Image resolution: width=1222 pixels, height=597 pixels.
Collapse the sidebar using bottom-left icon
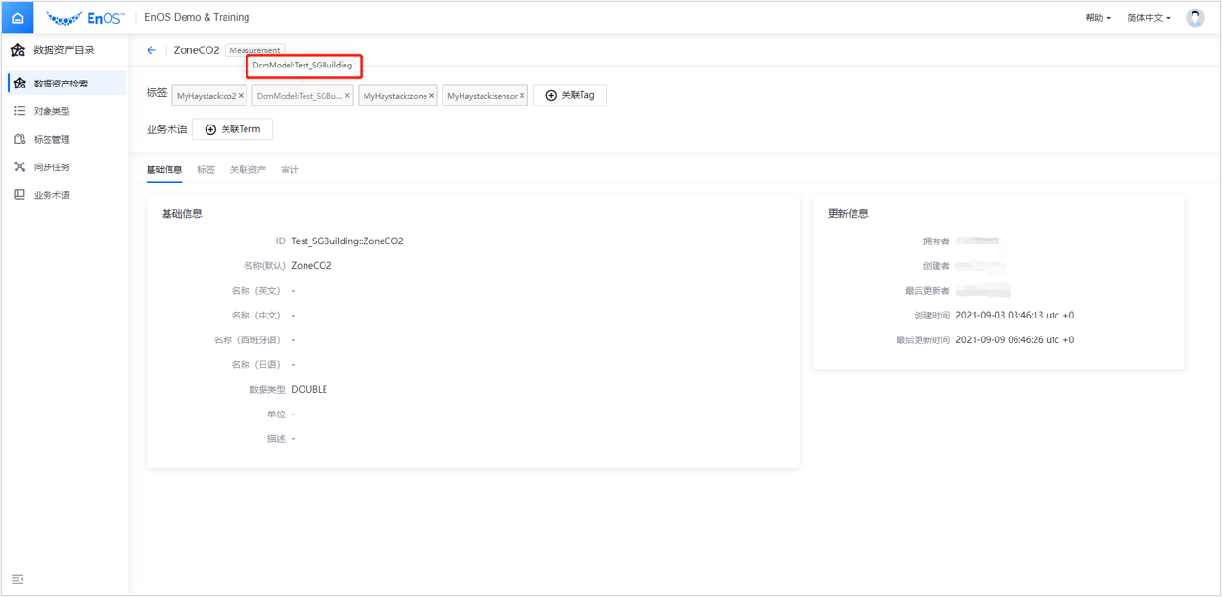coord(17,579)
